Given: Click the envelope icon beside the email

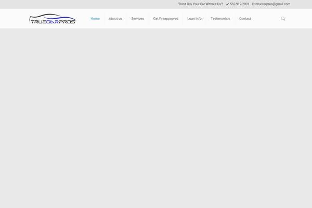Looking at the screenshot, I should coord(254,4).
